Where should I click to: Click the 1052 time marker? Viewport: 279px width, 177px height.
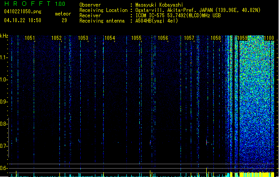click(56, 38)
